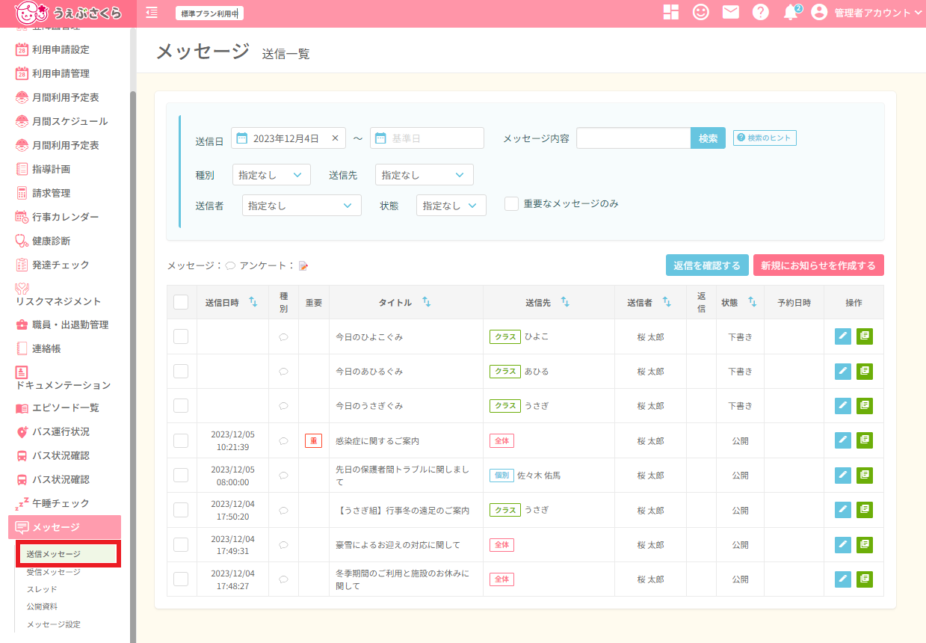The image size is (926, 643).
Task: Enable 重要なメッセージのみ filter
Action: coord(513,205)
